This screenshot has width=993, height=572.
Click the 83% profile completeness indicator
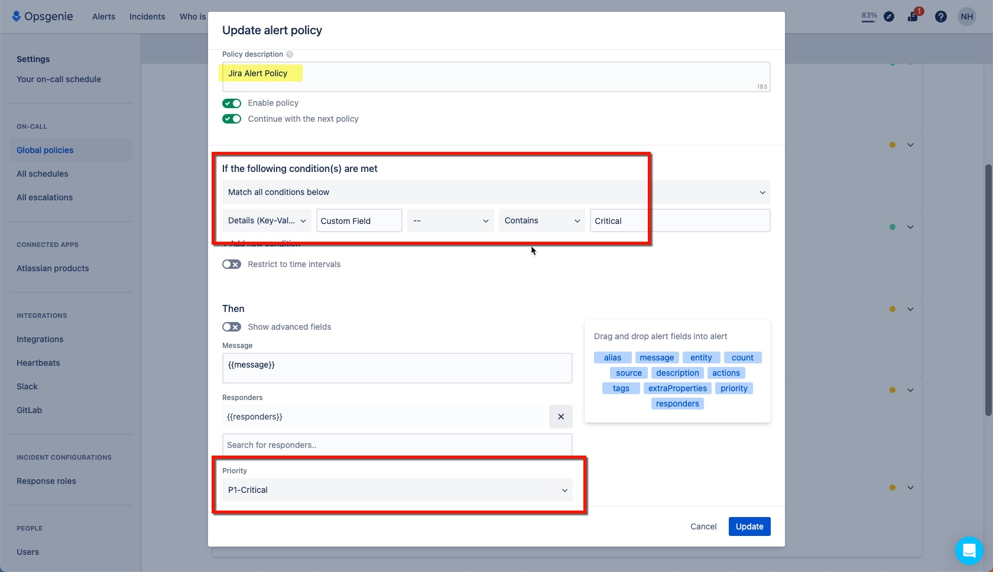click(868, 16)
